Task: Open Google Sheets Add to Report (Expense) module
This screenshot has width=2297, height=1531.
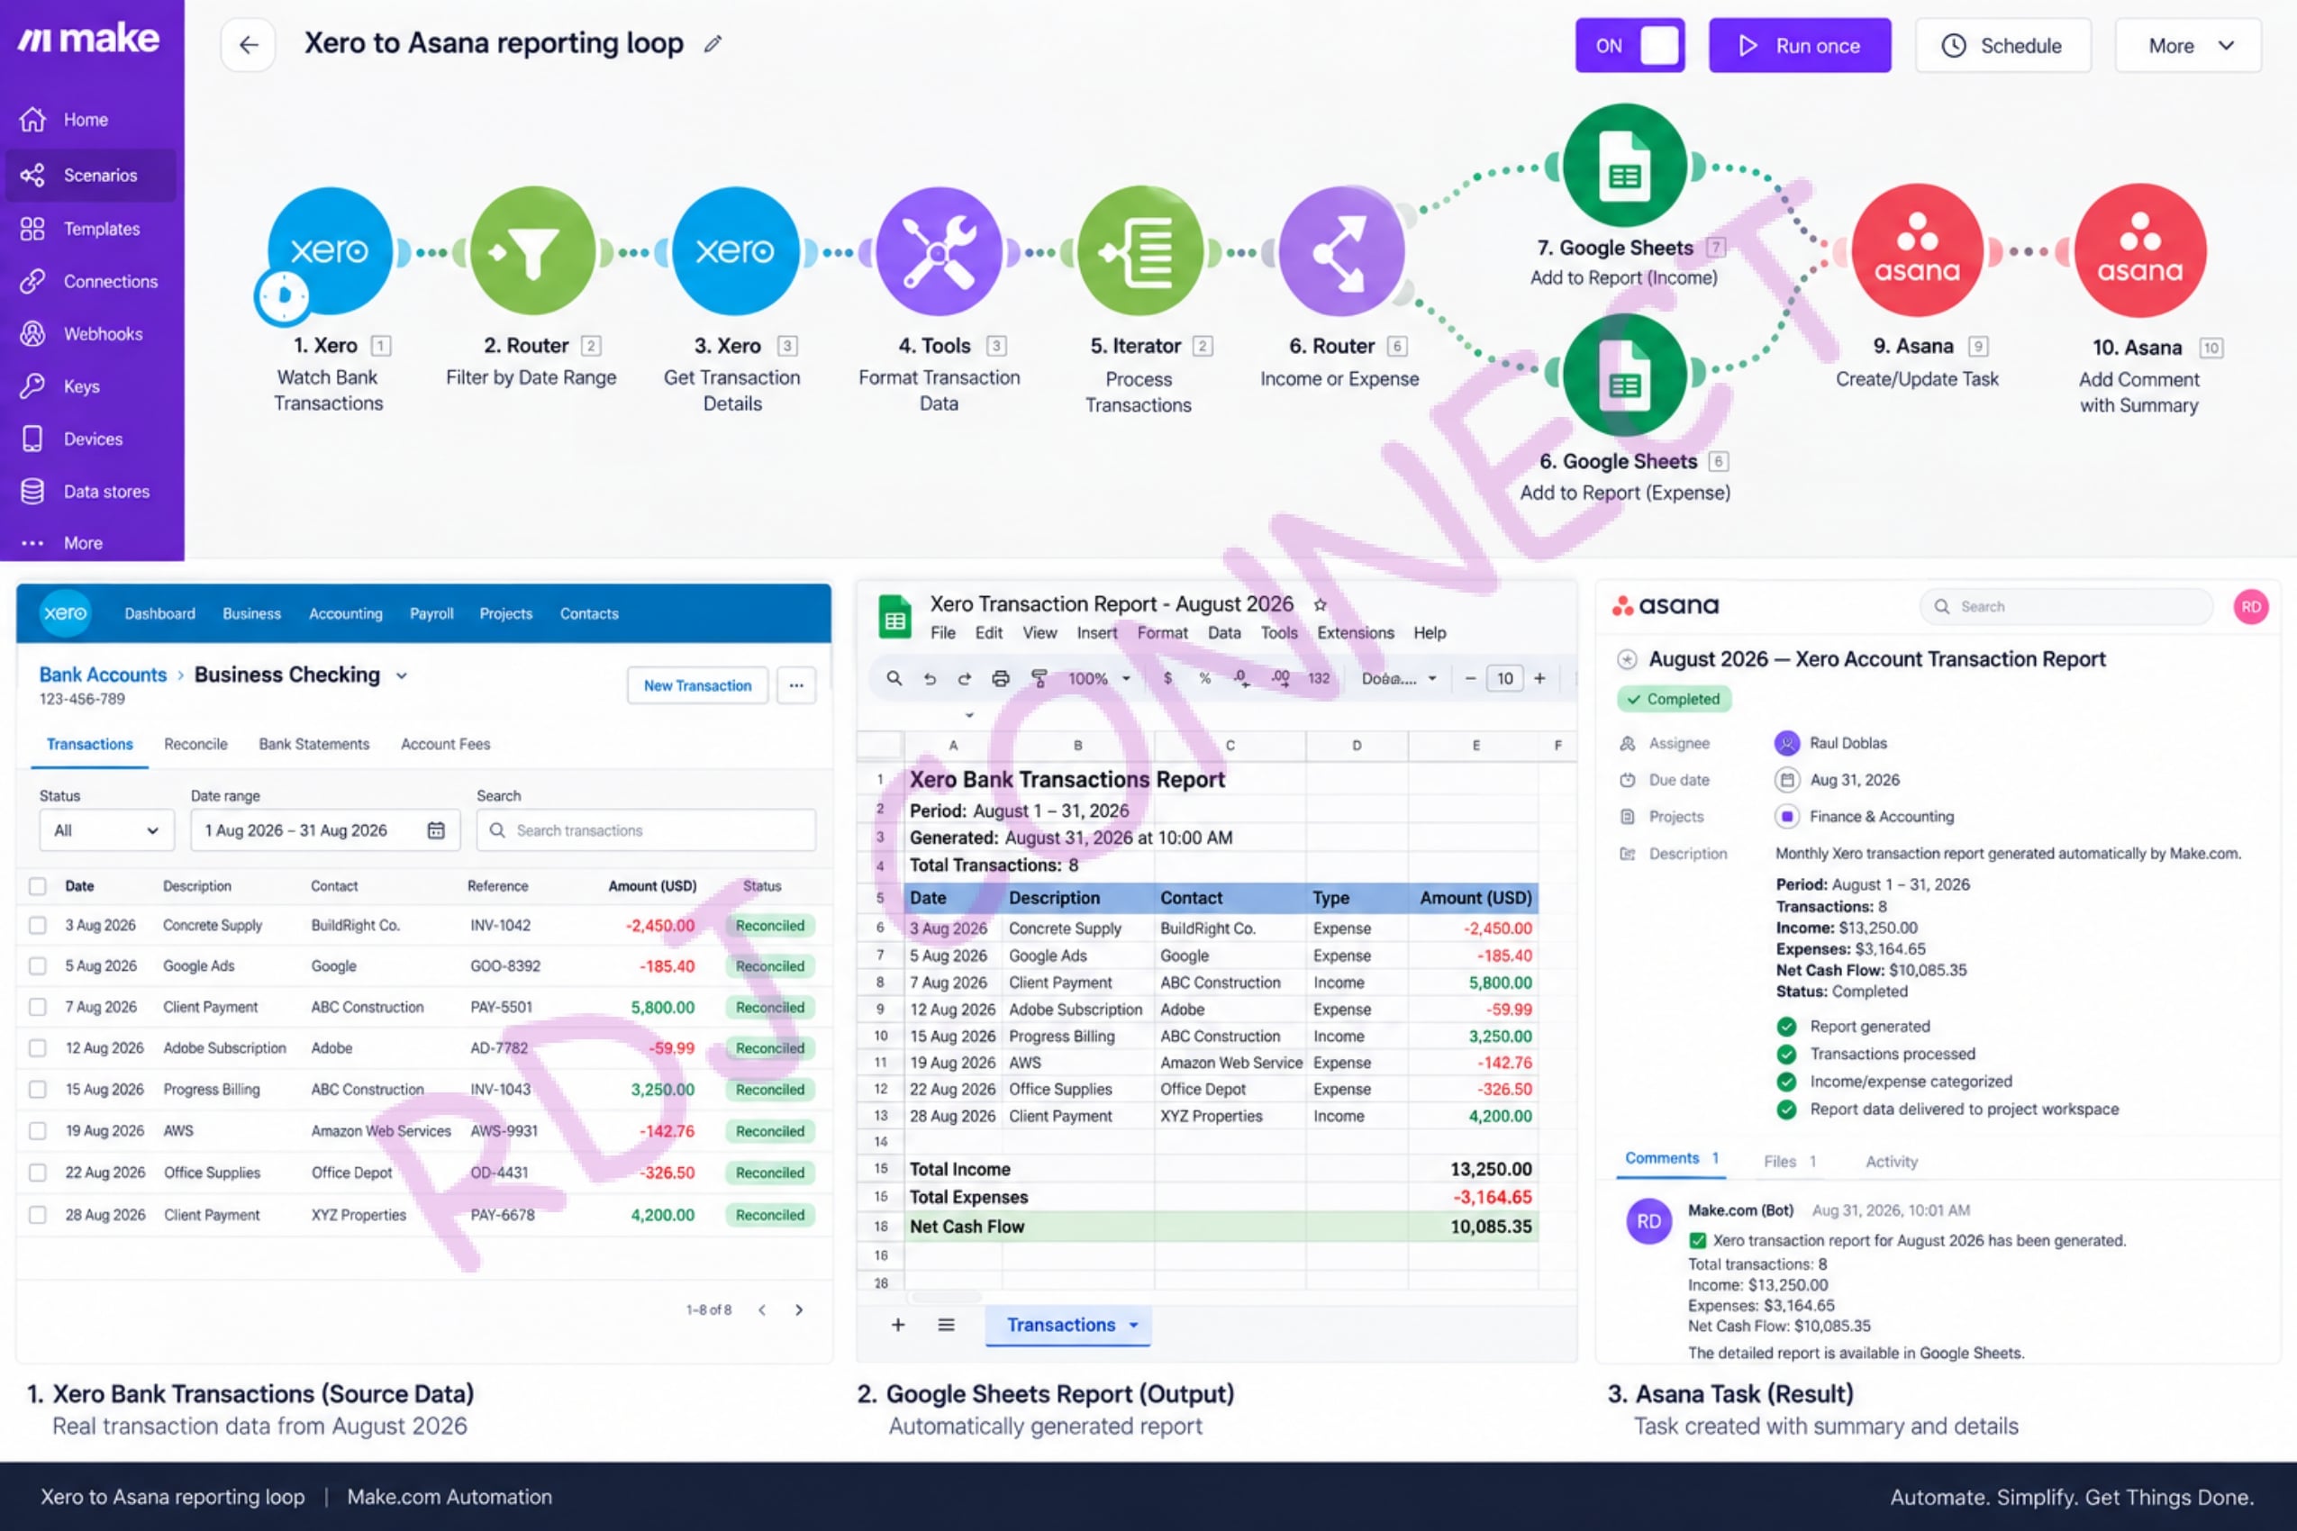Action: 1624,376
